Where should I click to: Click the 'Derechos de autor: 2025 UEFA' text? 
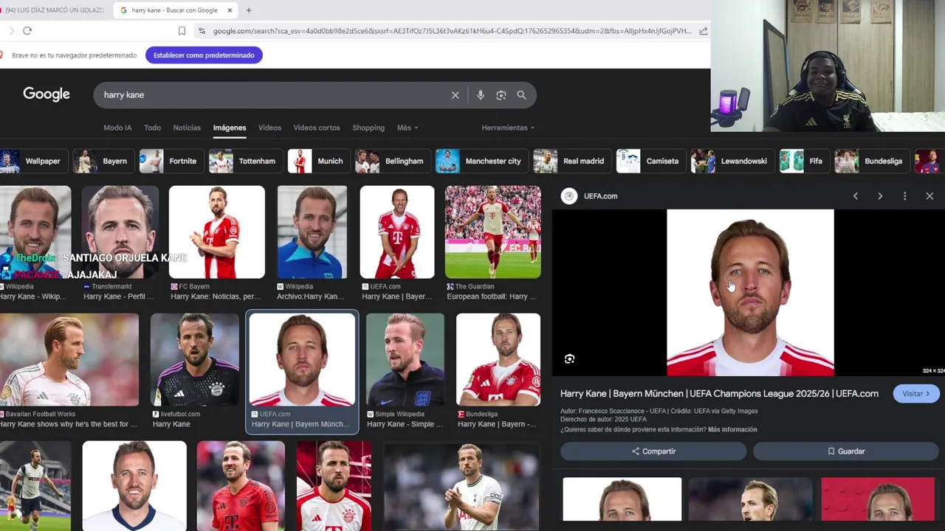[603, 420]
